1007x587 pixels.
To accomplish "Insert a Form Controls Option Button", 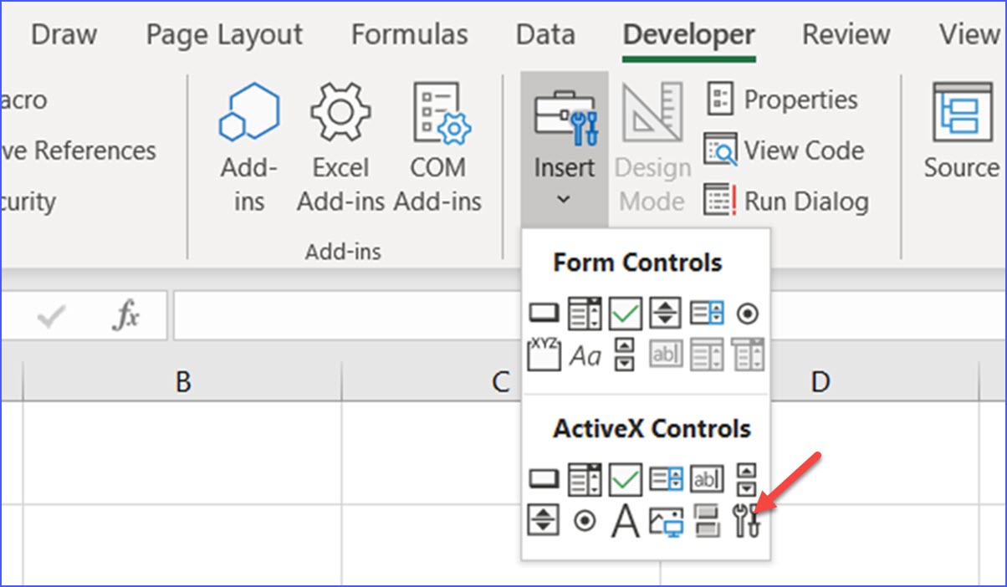I will pos(747,314).
